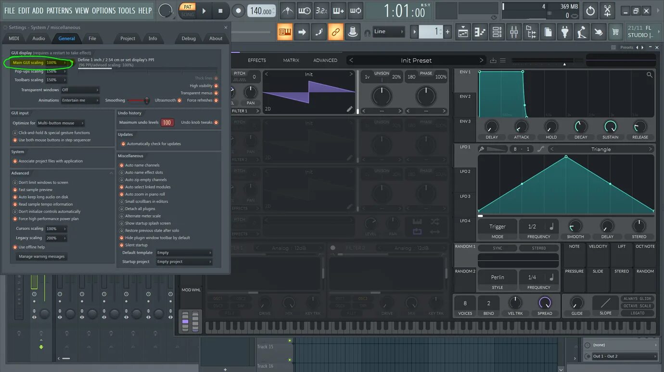The width and height of the screenshot is (664, 372).
Task: Click the one-click audio recording scissors icon
Action: click(607, 11)
